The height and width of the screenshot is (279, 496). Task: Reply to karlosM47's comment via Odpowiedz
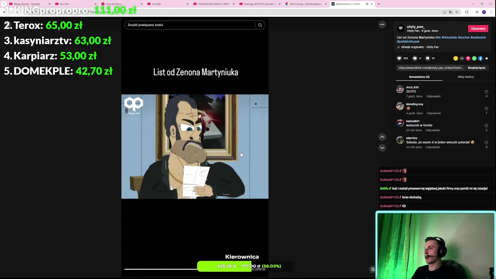pyautogui.click(x=432, y=130)
